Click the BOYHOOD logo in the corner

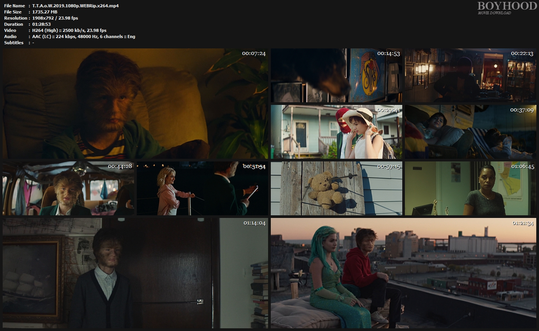coord(507,6)
